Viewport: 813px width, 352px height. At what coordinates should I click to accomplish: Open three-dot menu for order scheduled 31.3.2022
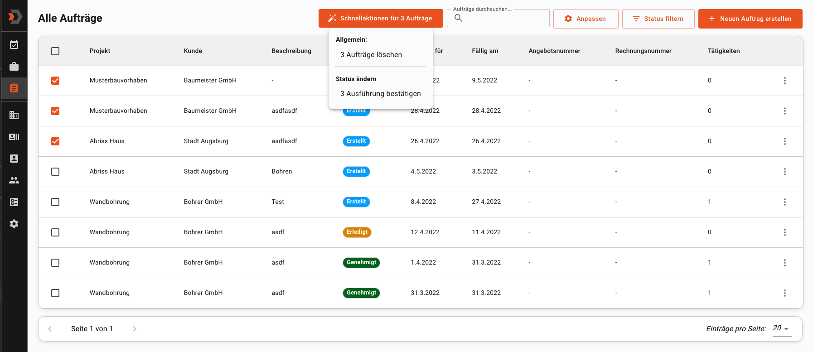click(x=785, y=293)
